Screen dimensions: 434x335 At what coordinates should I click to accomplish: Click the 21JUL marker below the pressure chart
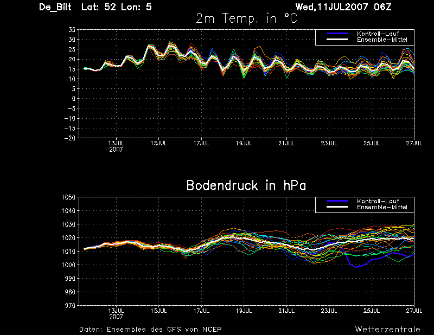[286, 311]
